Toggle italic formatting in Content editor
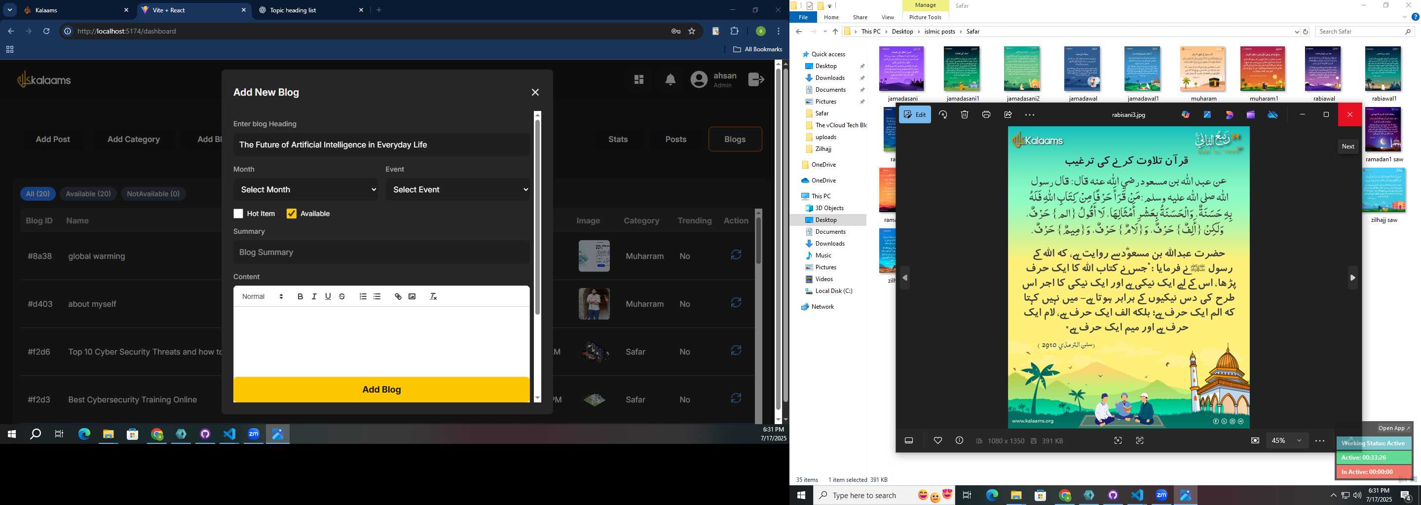1421x505 pixels. click(314, 296)
